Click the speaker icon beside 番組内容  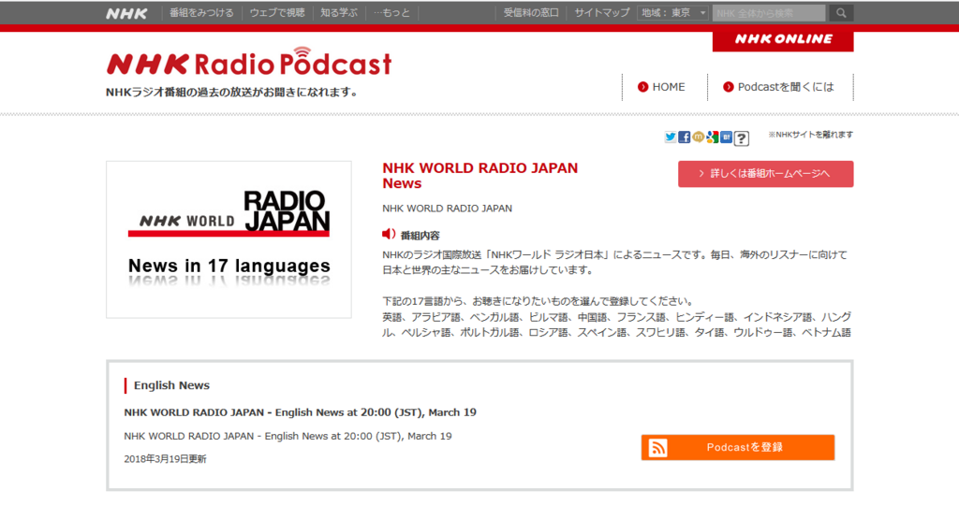(389, 234)
